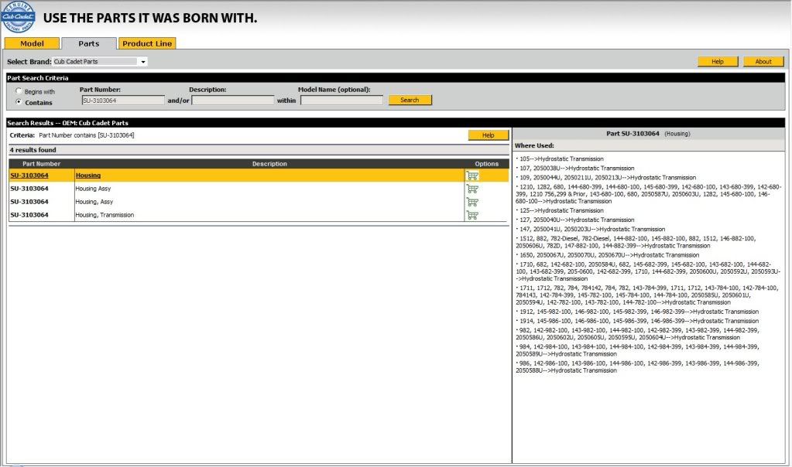
Task: Click the highlighted SU-3103064 part number link
Action: coord(29,176)
